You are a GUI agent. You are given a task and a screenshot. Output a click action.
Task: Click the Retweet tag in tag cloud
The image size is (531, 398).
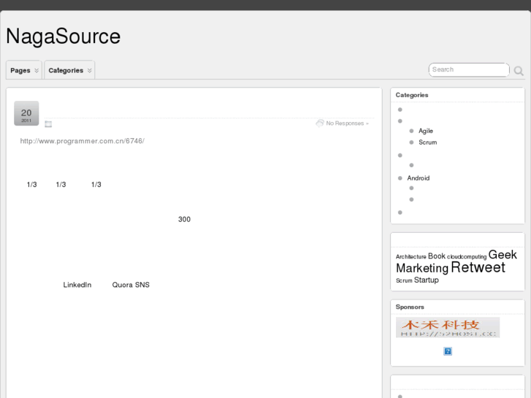click(478, 267)
